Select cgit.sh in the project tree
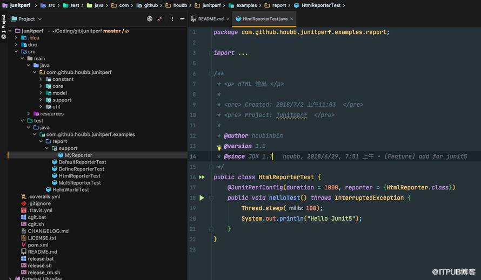The image size is (481, 280). 36,224
